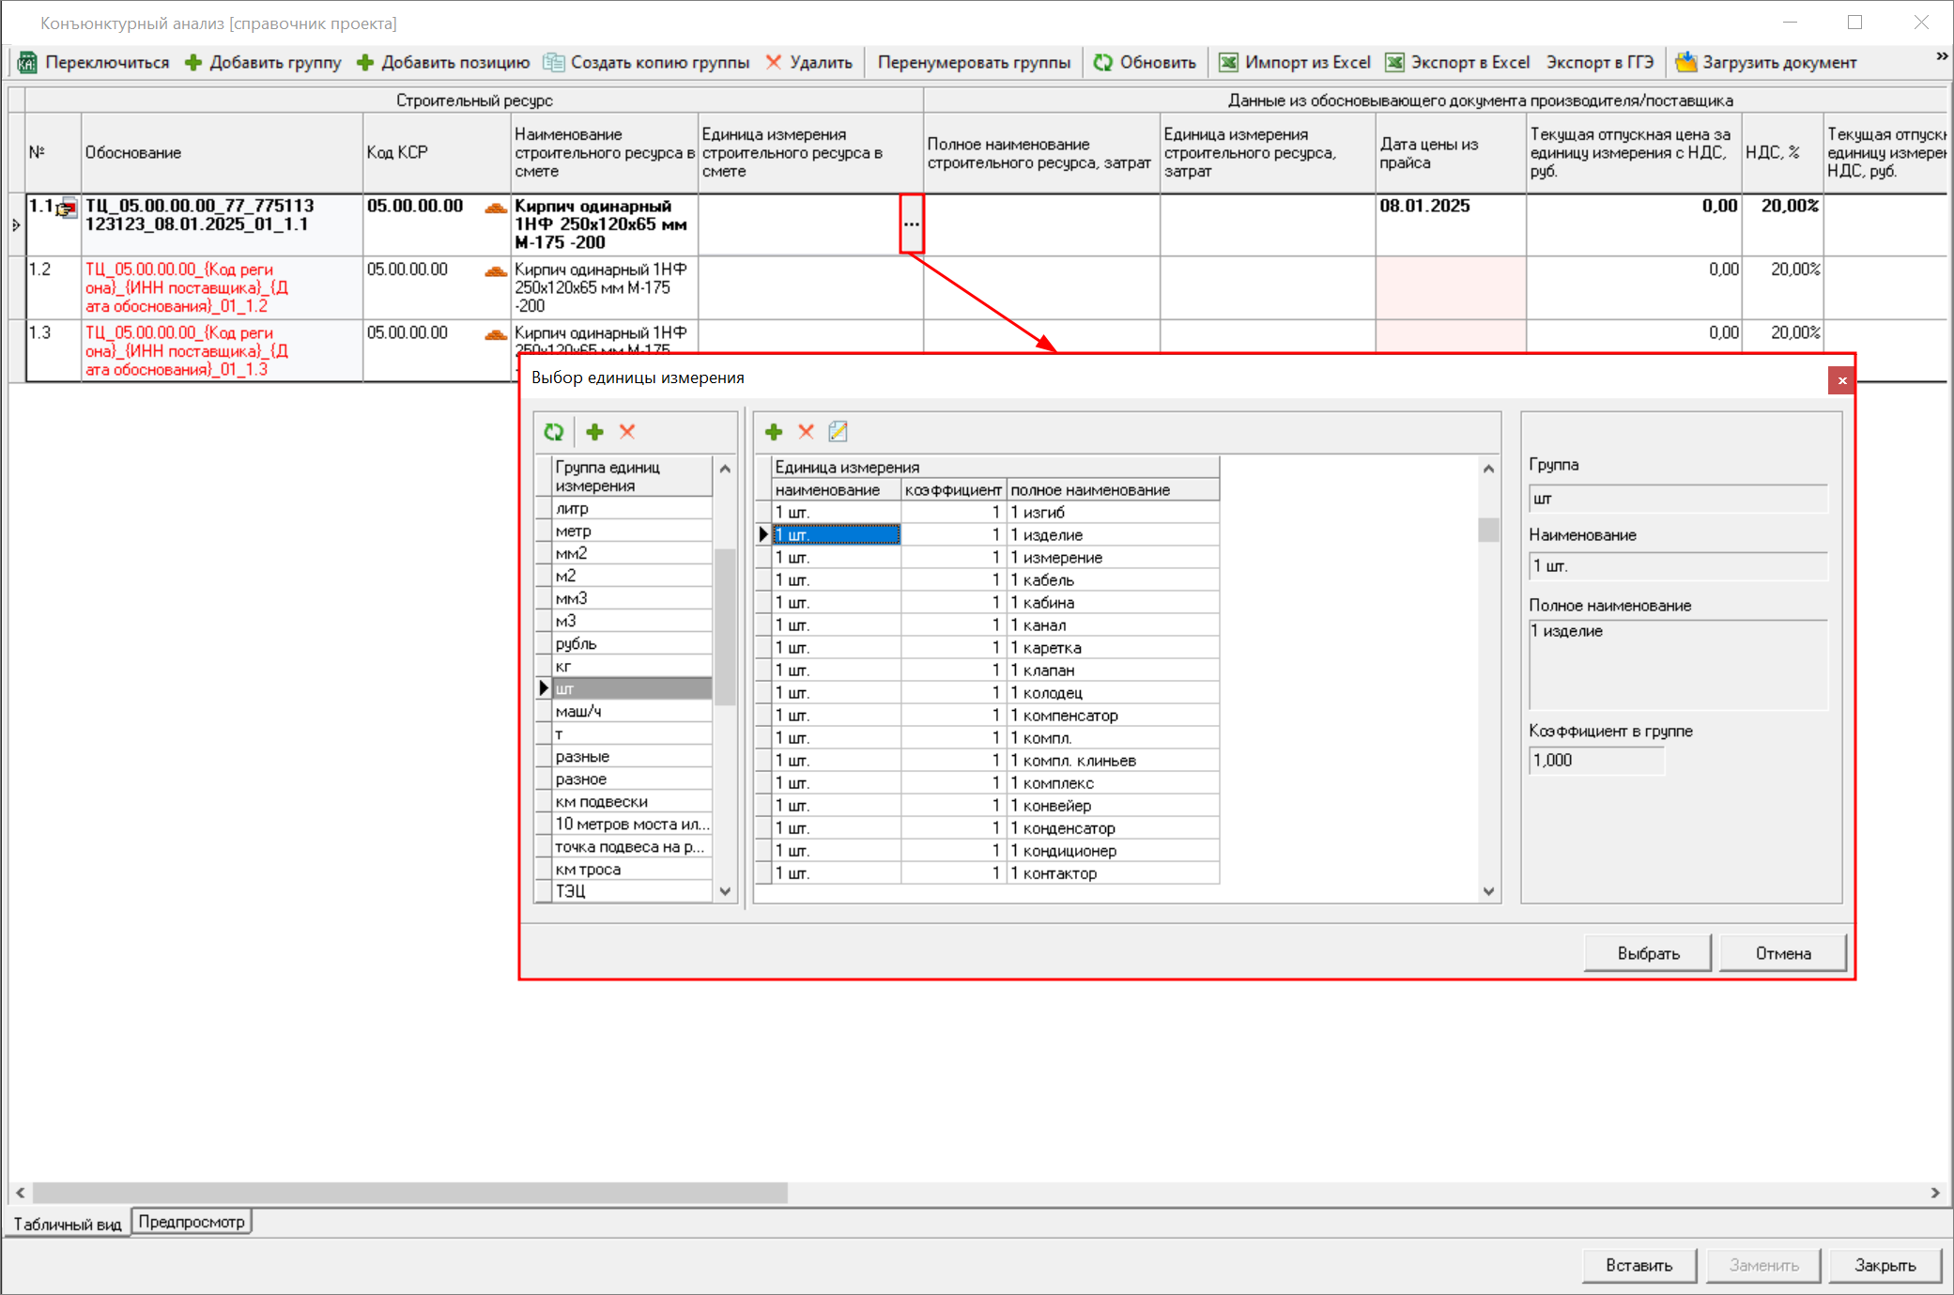This screenshot has height=1295, width=1954.
Task: Expand toolbar overflow chevron
Action: [1942, 57]
